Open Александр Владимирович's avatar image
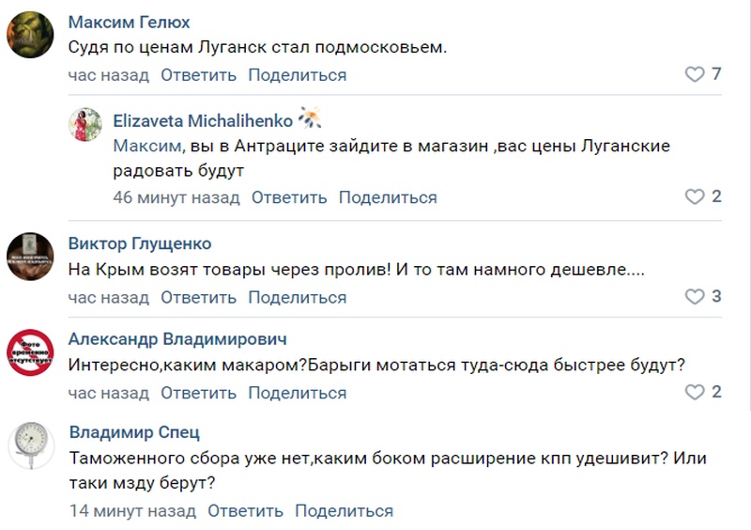 [30, 351]
